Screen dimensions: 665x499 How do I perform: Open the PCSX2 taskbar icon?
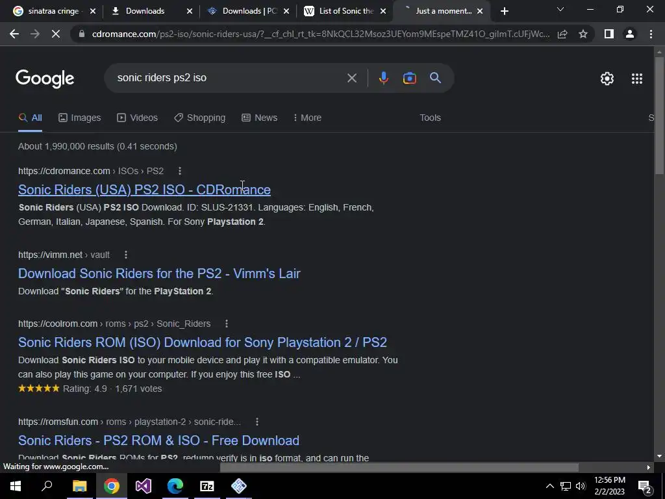coord(239,486)
